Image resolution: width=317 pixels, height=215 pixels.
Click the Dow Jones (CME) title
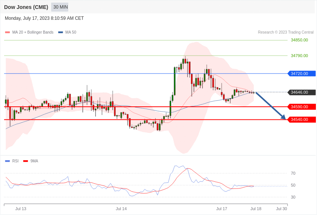click(26, 7)
